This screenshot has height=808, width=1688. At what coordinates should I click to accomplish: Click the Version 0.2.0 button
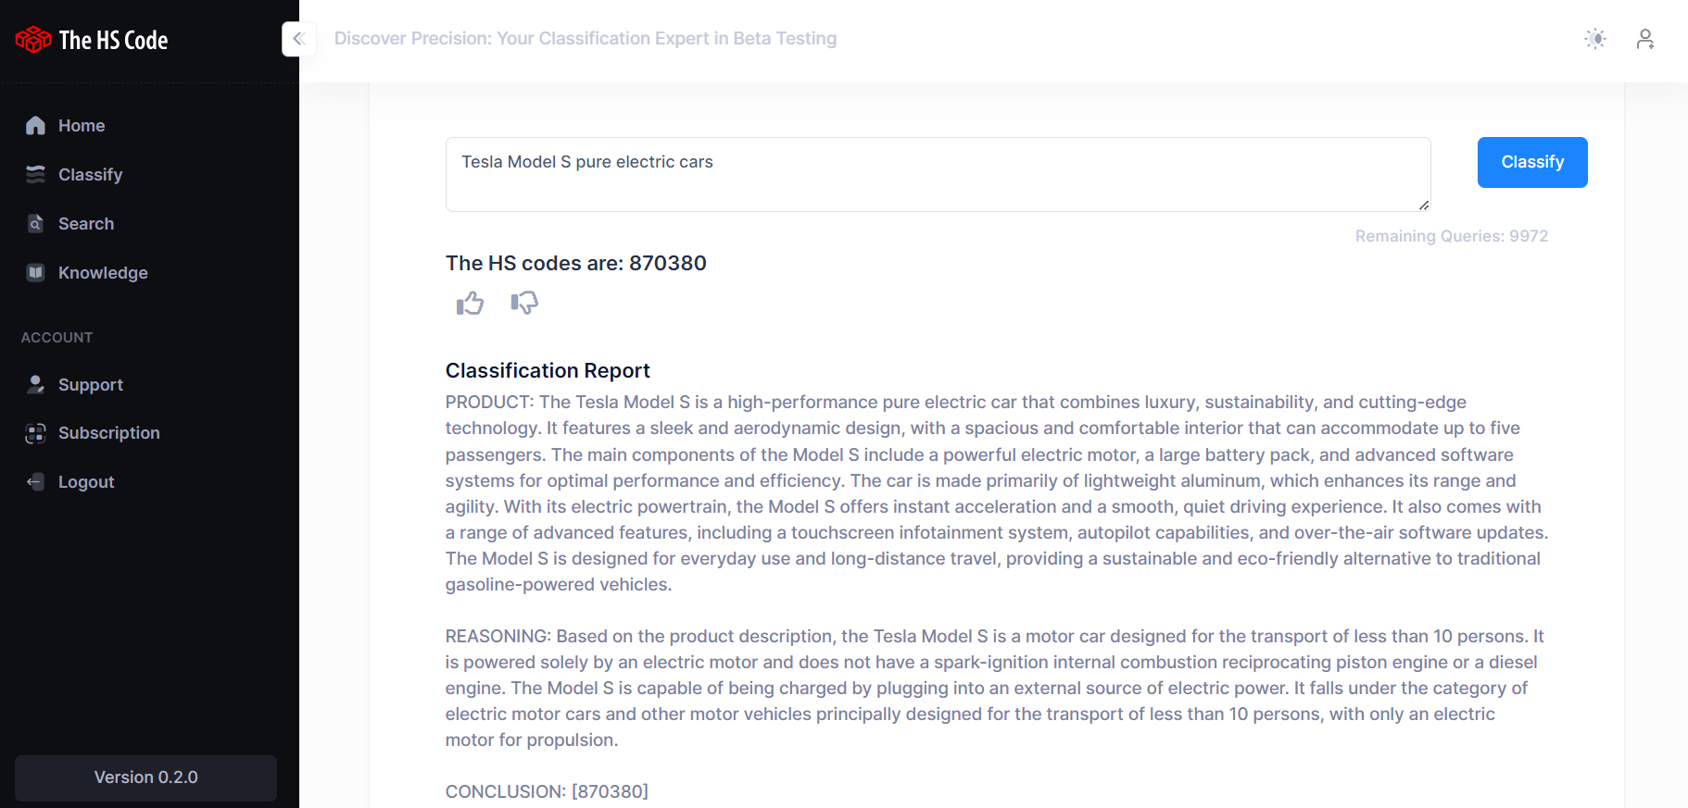(145, 777)
